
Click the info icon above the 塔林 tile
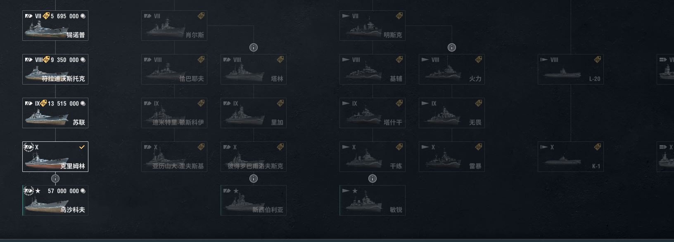[254, 47]
